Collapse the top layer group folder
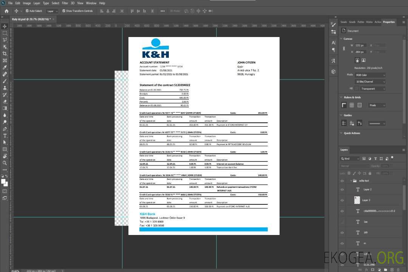The width and height of the screenshot is (408, 272). [351, 181]
